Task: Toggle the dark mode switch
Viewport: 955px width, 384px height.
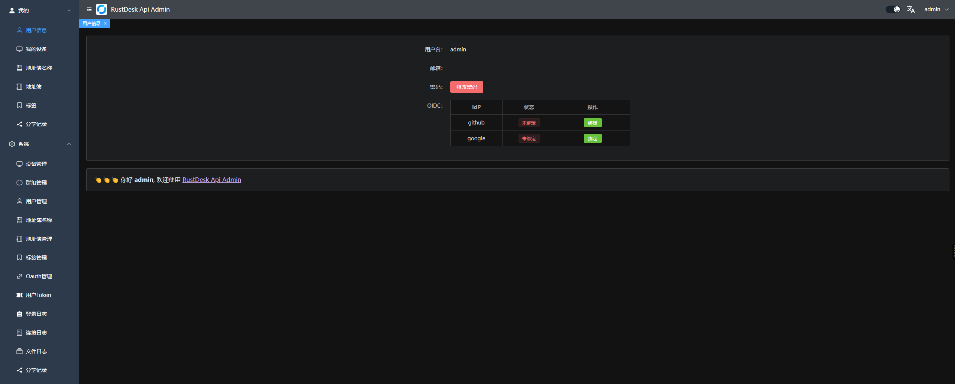Action: [x=892, y=9]
